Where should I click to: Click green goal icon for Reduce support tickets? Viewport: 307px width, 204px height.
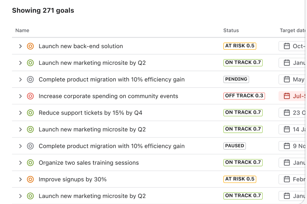[30, 113]
